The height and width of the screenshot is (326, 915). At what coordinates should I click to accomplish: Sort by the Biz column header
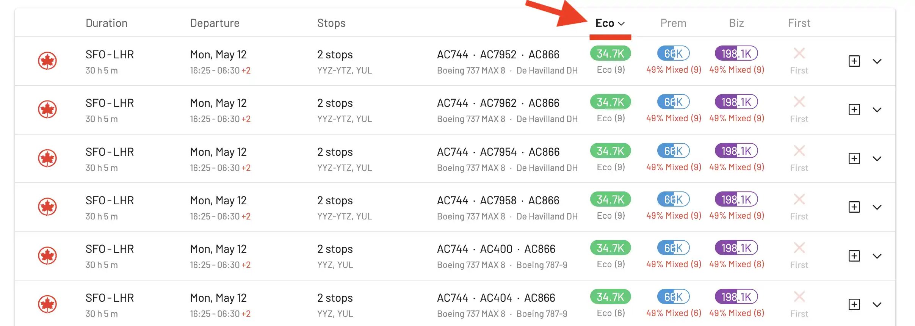(x=736, y=23)
